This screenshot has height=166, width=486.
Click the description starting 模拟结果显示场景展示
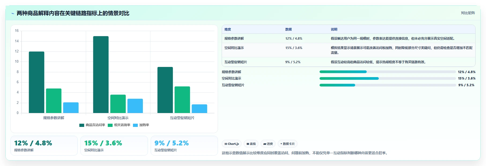(402, 50)
